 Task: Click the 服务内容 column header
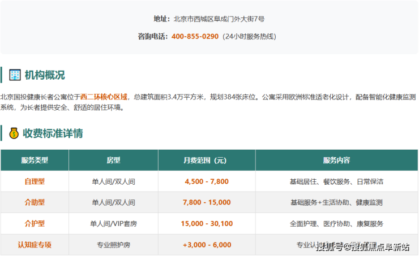pos(336,160)
